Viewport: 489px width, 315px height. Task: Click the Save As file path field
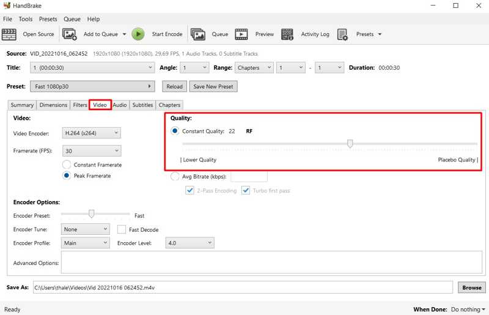pyautogui.click(x=243, y=287)
